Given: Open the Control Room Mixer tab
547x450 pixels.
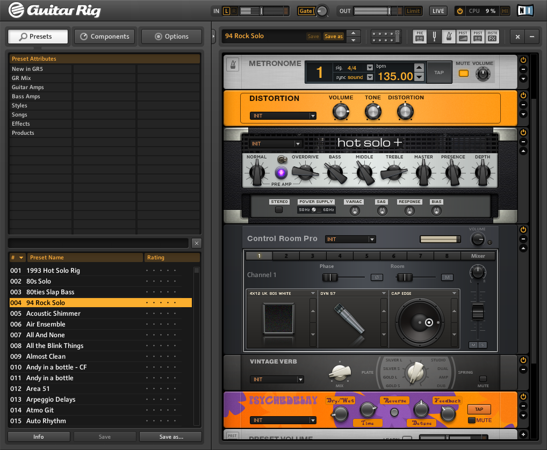Looking at the screenshot, I should (478, 256).
